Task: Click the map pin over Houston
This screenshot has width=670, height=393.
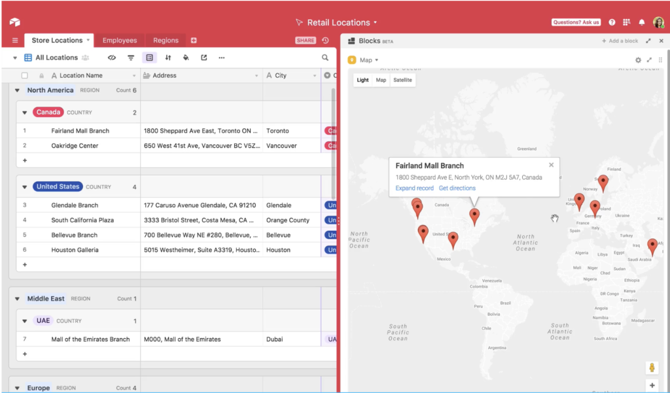Action: point(453,240)
